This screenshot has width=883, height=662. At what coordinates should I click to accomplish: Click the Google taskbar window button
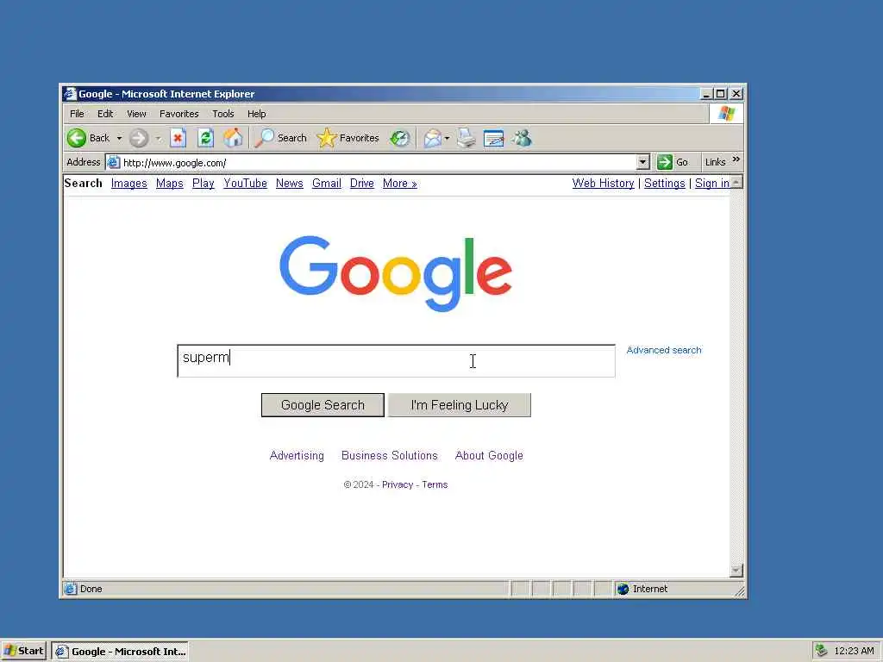click(120, 652)
